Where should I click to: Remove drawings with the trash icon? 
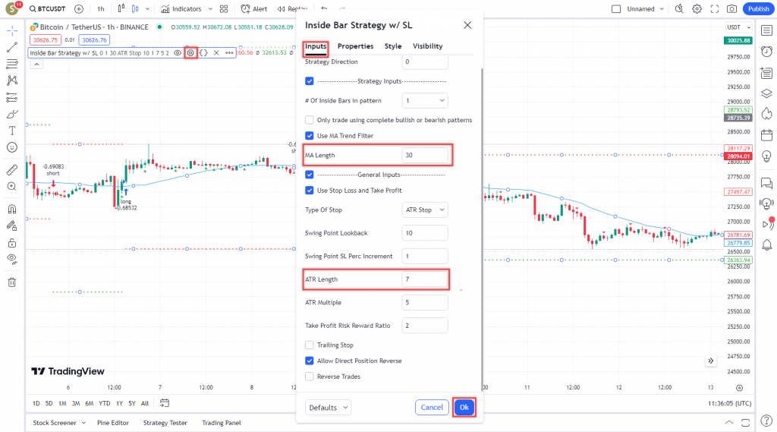point(12,282)
